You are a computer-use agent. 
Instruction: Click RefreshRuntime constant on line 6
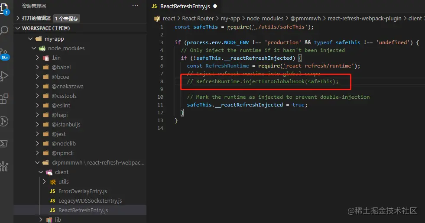(227, 66)
